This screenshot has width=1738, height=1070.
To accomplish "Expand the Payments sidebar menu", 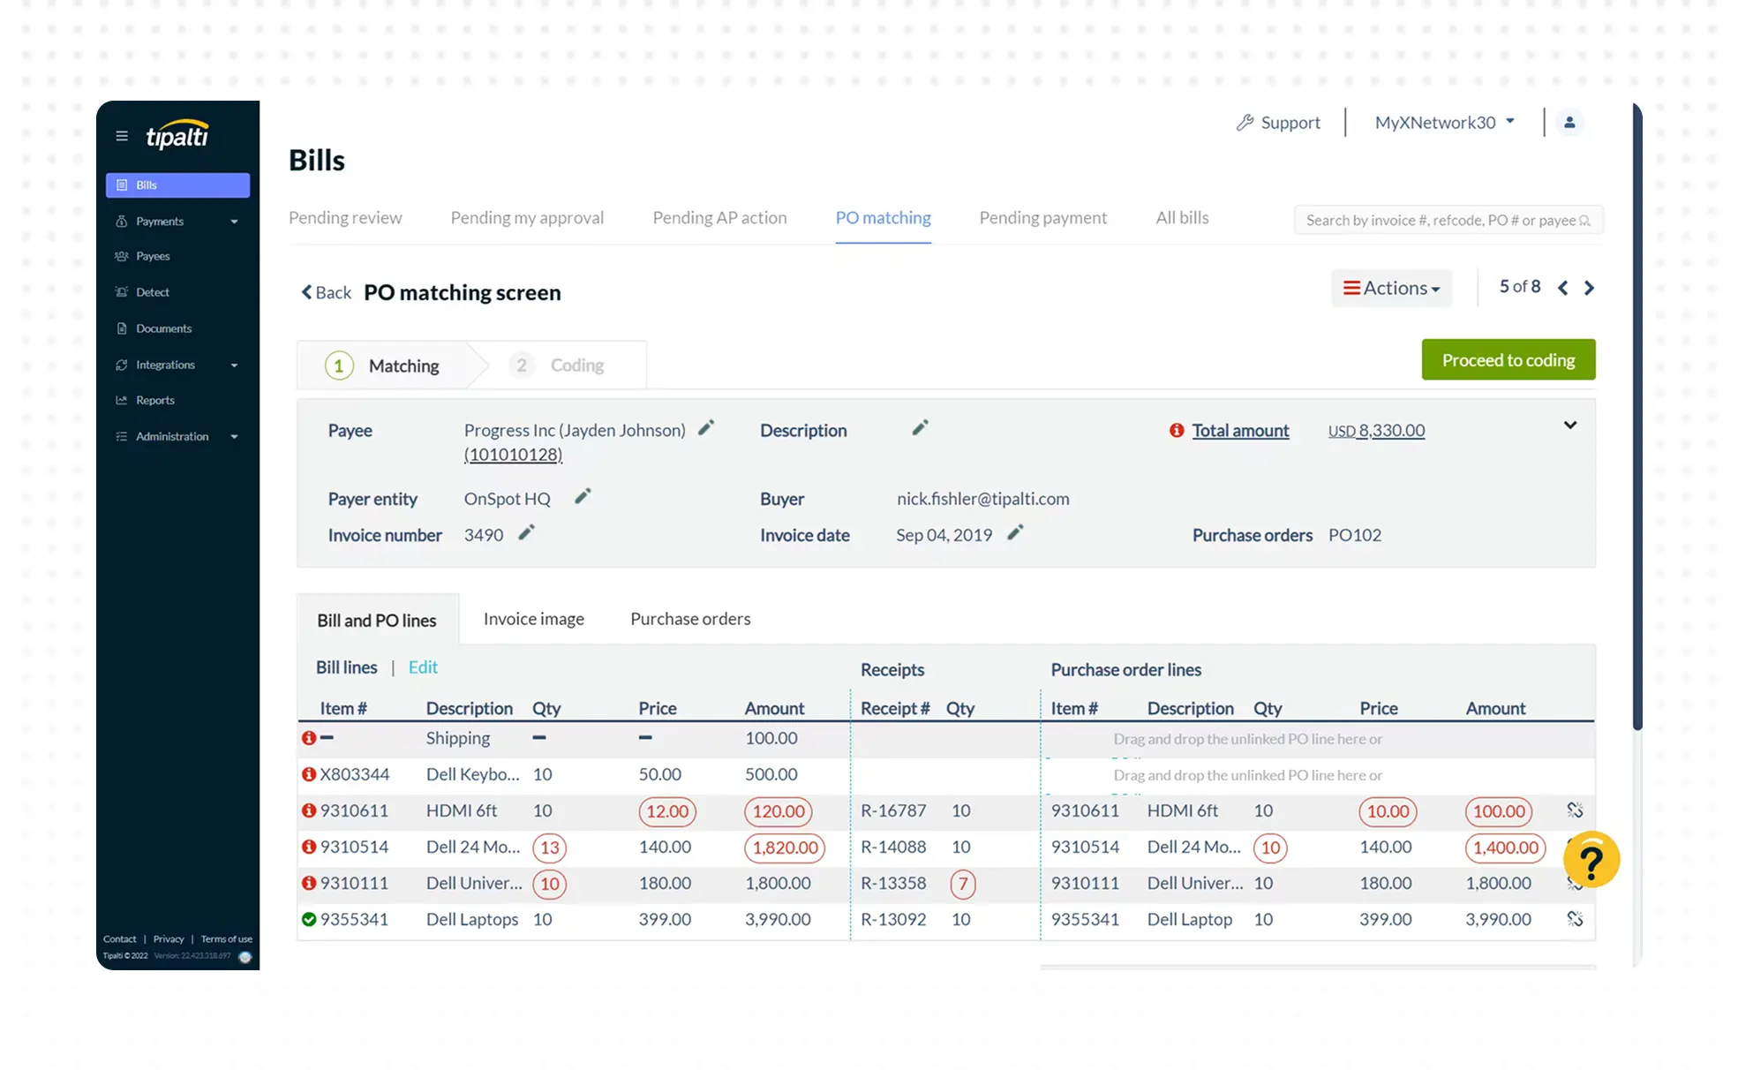I will pos(177,222).
